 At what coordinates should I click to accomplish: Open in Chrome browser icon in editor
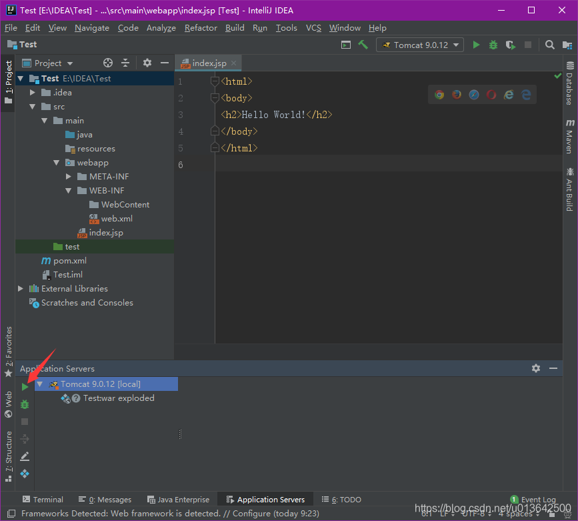click(439, 95)
